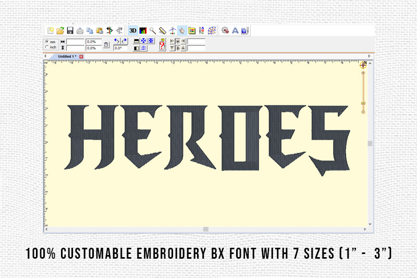This screenshot has width=417, height=278.
Task: Click the vertical scrollbar up arrow
Action: click(x=370, y=64)
